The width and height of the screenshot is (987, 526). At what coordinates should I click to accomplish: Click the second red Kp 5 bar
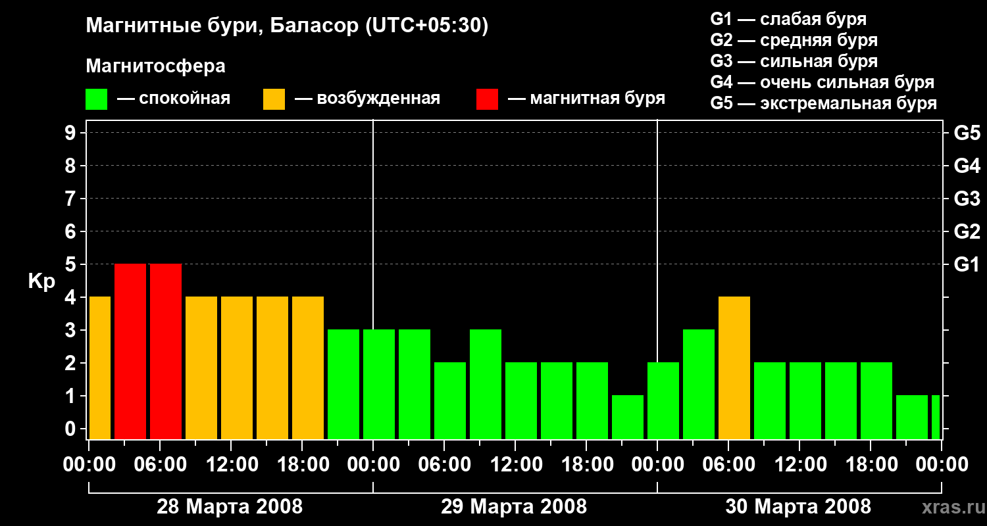[166, 351]
